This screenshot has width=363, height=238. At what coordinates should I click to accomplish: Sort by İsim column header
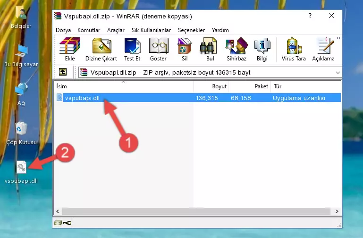coord(124,86)
